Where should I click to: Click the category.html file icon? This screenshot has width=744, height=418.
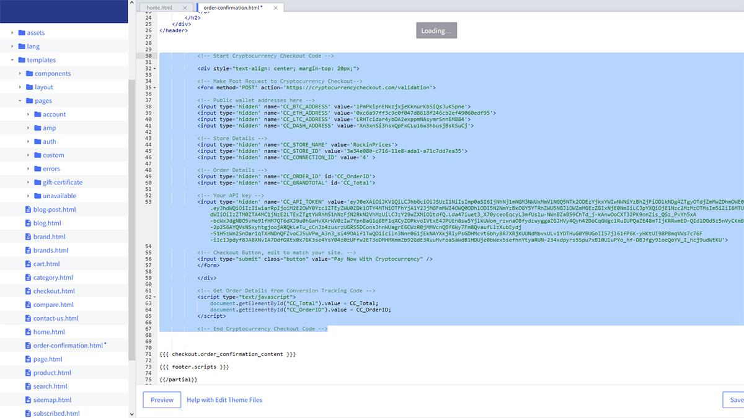coord(28,278)
